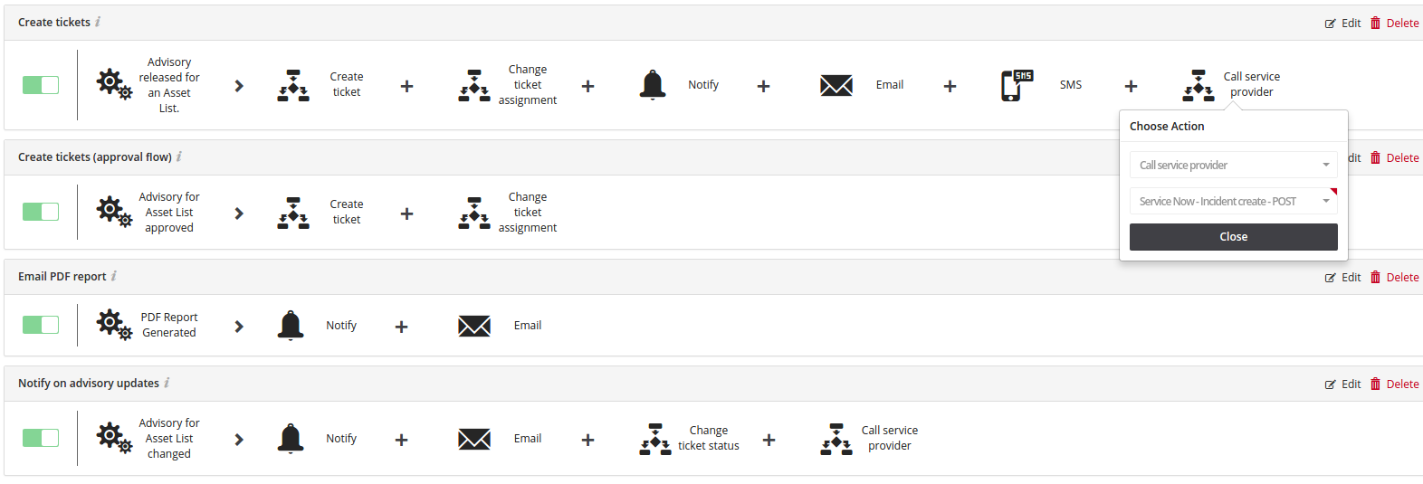Image resolution: width=1423 pixels, height=484 pixels.
Task: Click the Change ticket status action icon
Action: pyautogui.click(x=654, y=439)
